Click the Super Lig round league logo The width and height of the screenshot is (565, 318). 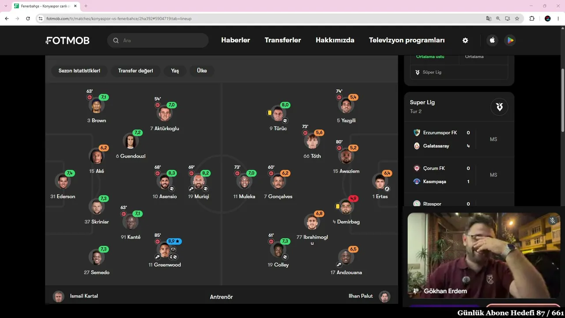tap(499, 107)
